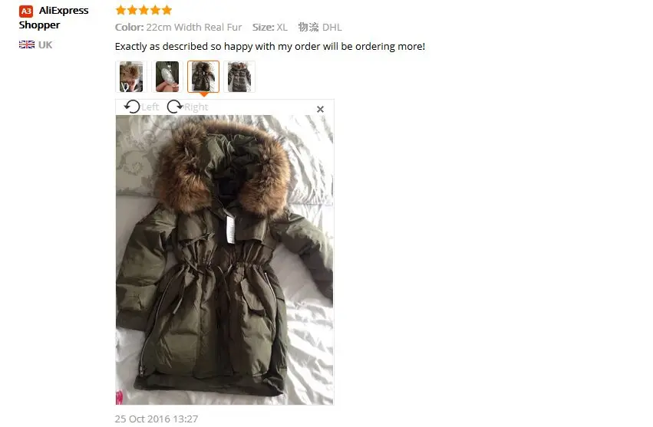The height and width of the screenshot is (427, 653).
Task: Click the UK country label
Action: click(45, 45)
